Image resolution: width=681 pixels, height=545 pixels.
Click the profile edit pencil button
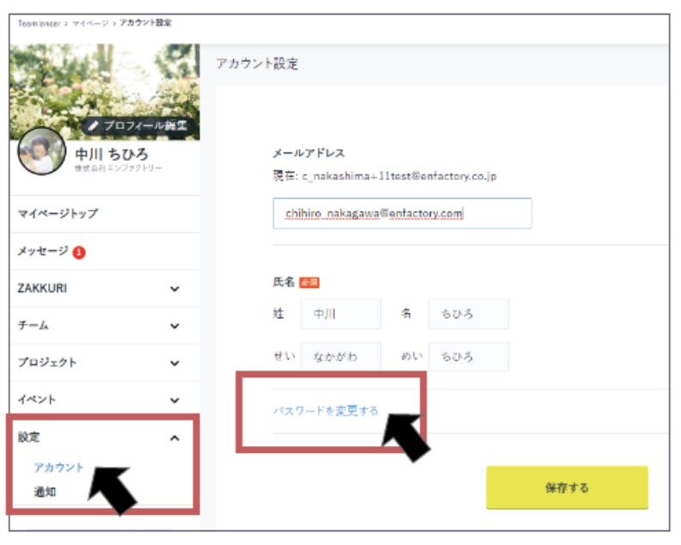pos(140,126)
